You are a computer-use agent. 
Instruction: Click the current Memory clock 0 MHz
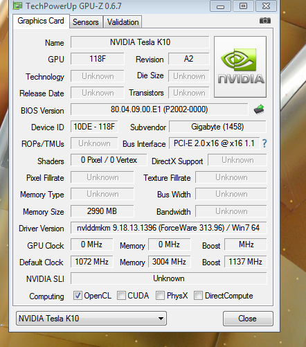pyautogui.click(x=170, y=244)
